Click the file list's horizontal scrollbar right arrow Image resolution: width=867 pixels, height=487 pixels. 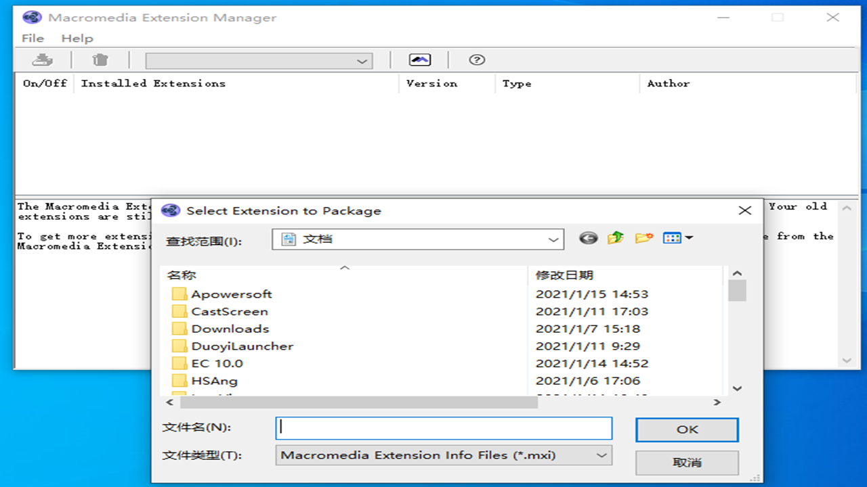717,402
